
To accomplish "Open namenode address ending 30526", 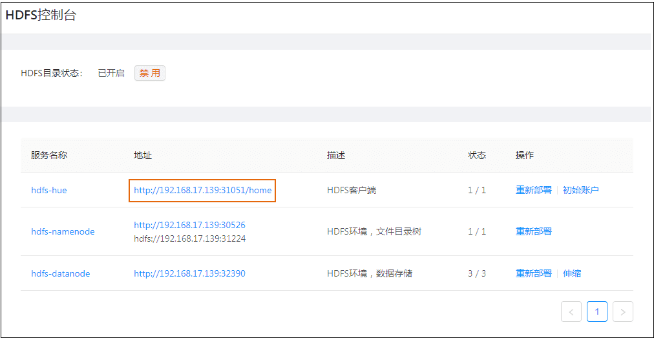I will (x=189, y=225).
